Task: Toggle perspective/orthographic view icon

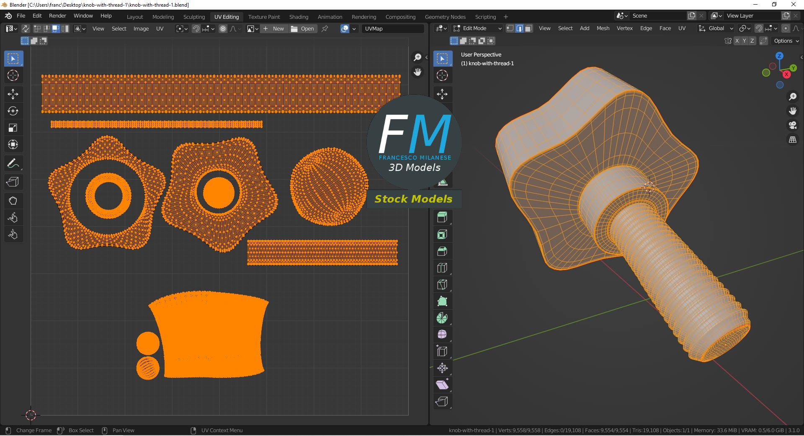Action: click(x=792, y=140)
